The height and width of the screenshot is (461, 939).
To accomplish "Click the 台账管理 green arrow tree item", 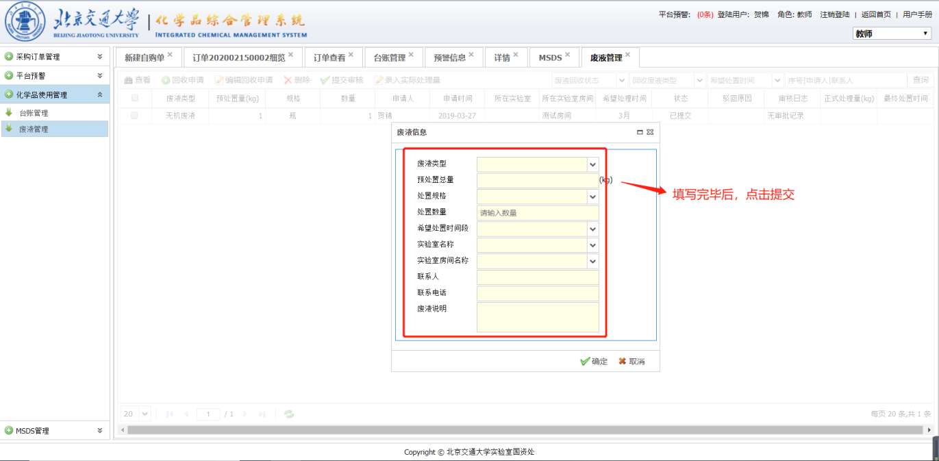I will click(9, 113).
